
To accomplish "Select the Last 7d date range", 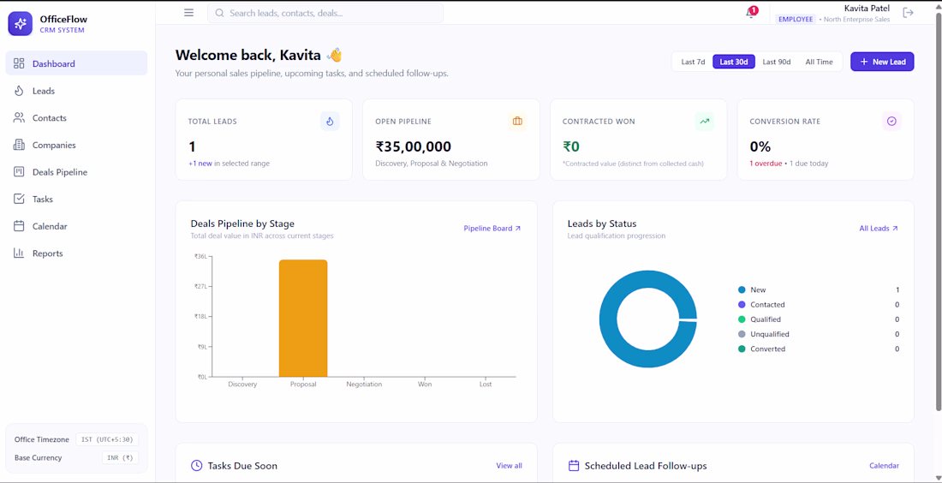I will coord(693,62).
